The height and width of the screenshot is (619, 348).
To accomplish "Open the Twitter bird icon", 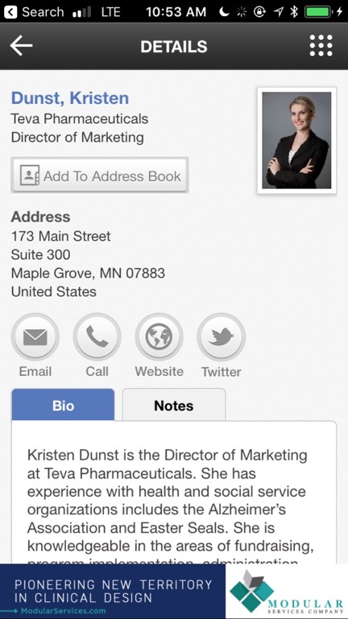I will (x=222, y=337).
